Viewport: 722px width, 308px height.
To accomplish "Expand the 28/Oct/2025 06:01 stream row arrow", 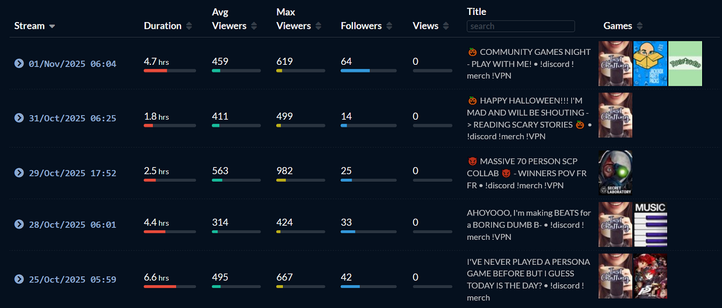I will [x=19, y=224].
